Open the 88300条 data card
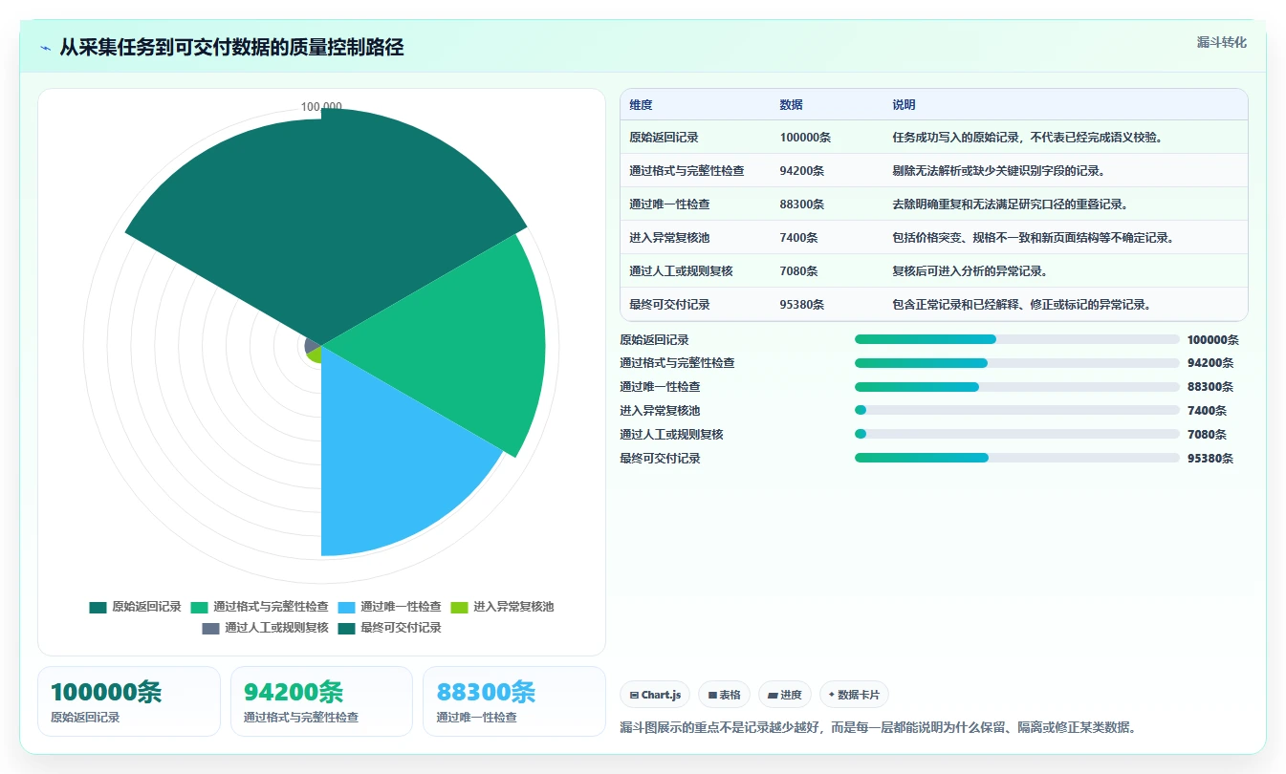 pos(514,701)
